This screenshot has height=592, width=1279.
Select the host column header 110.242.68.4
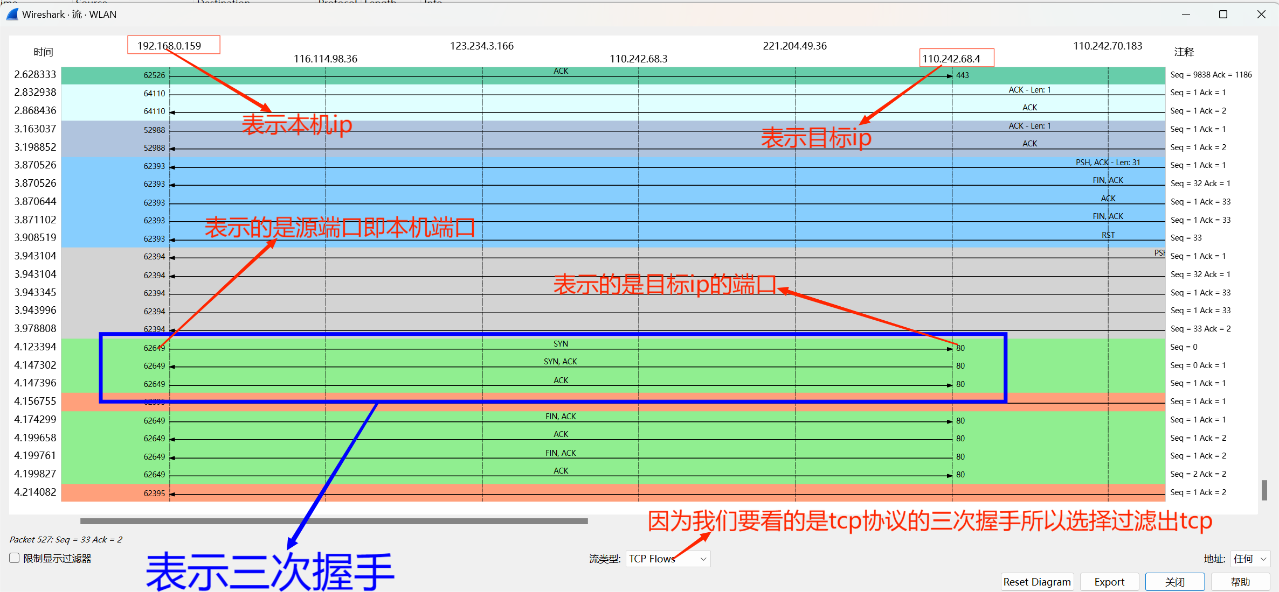coord(951,59)
